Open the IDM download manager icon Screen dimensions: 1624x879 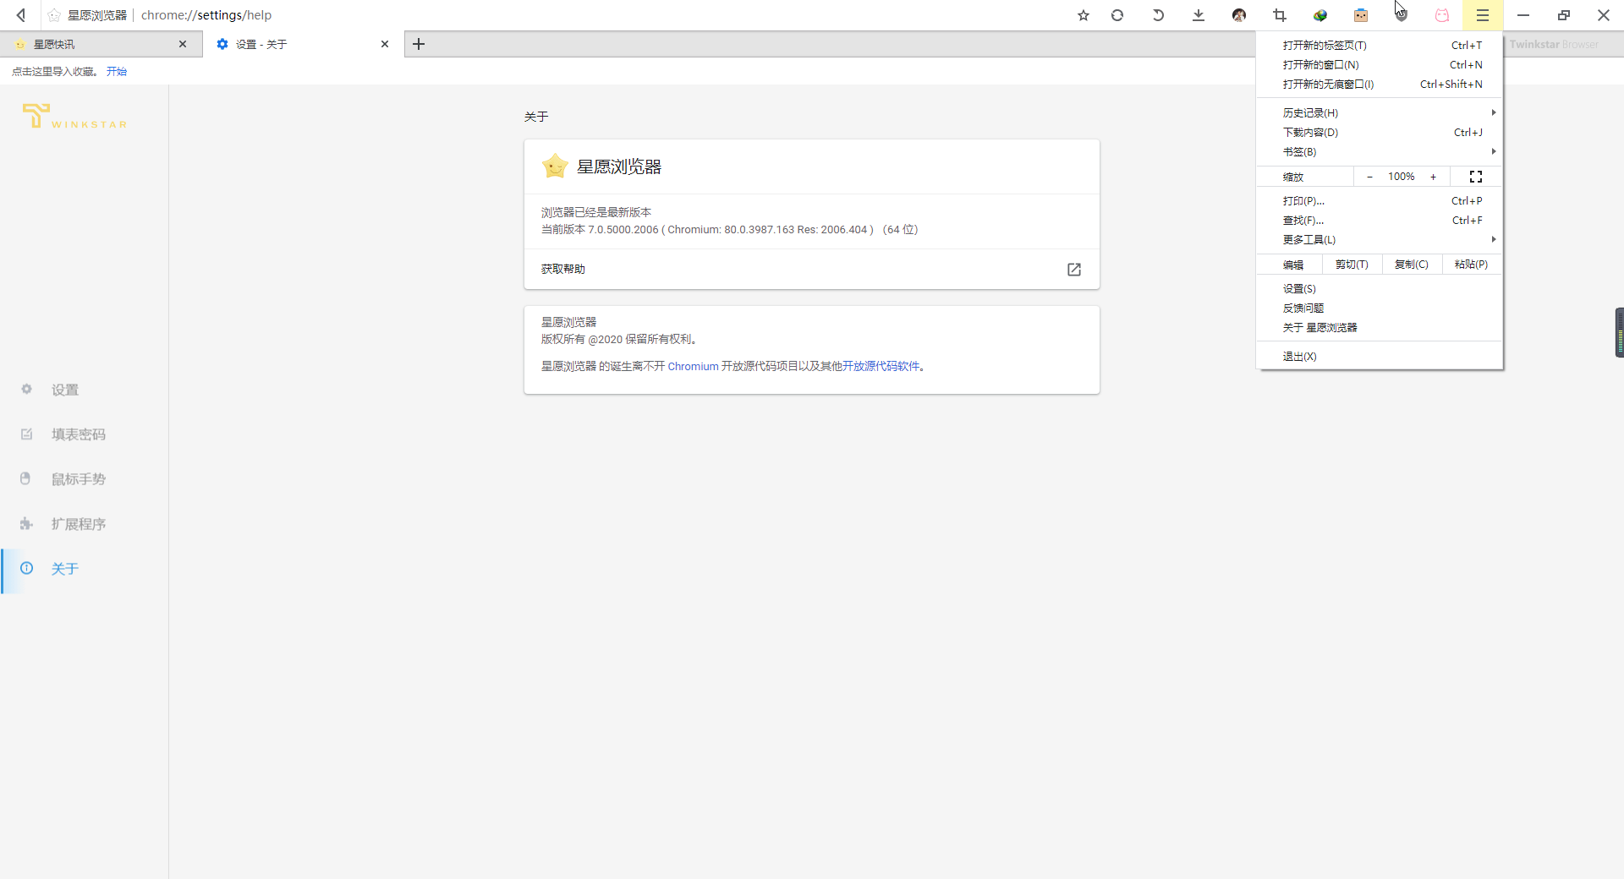[x=1320, y=14]
